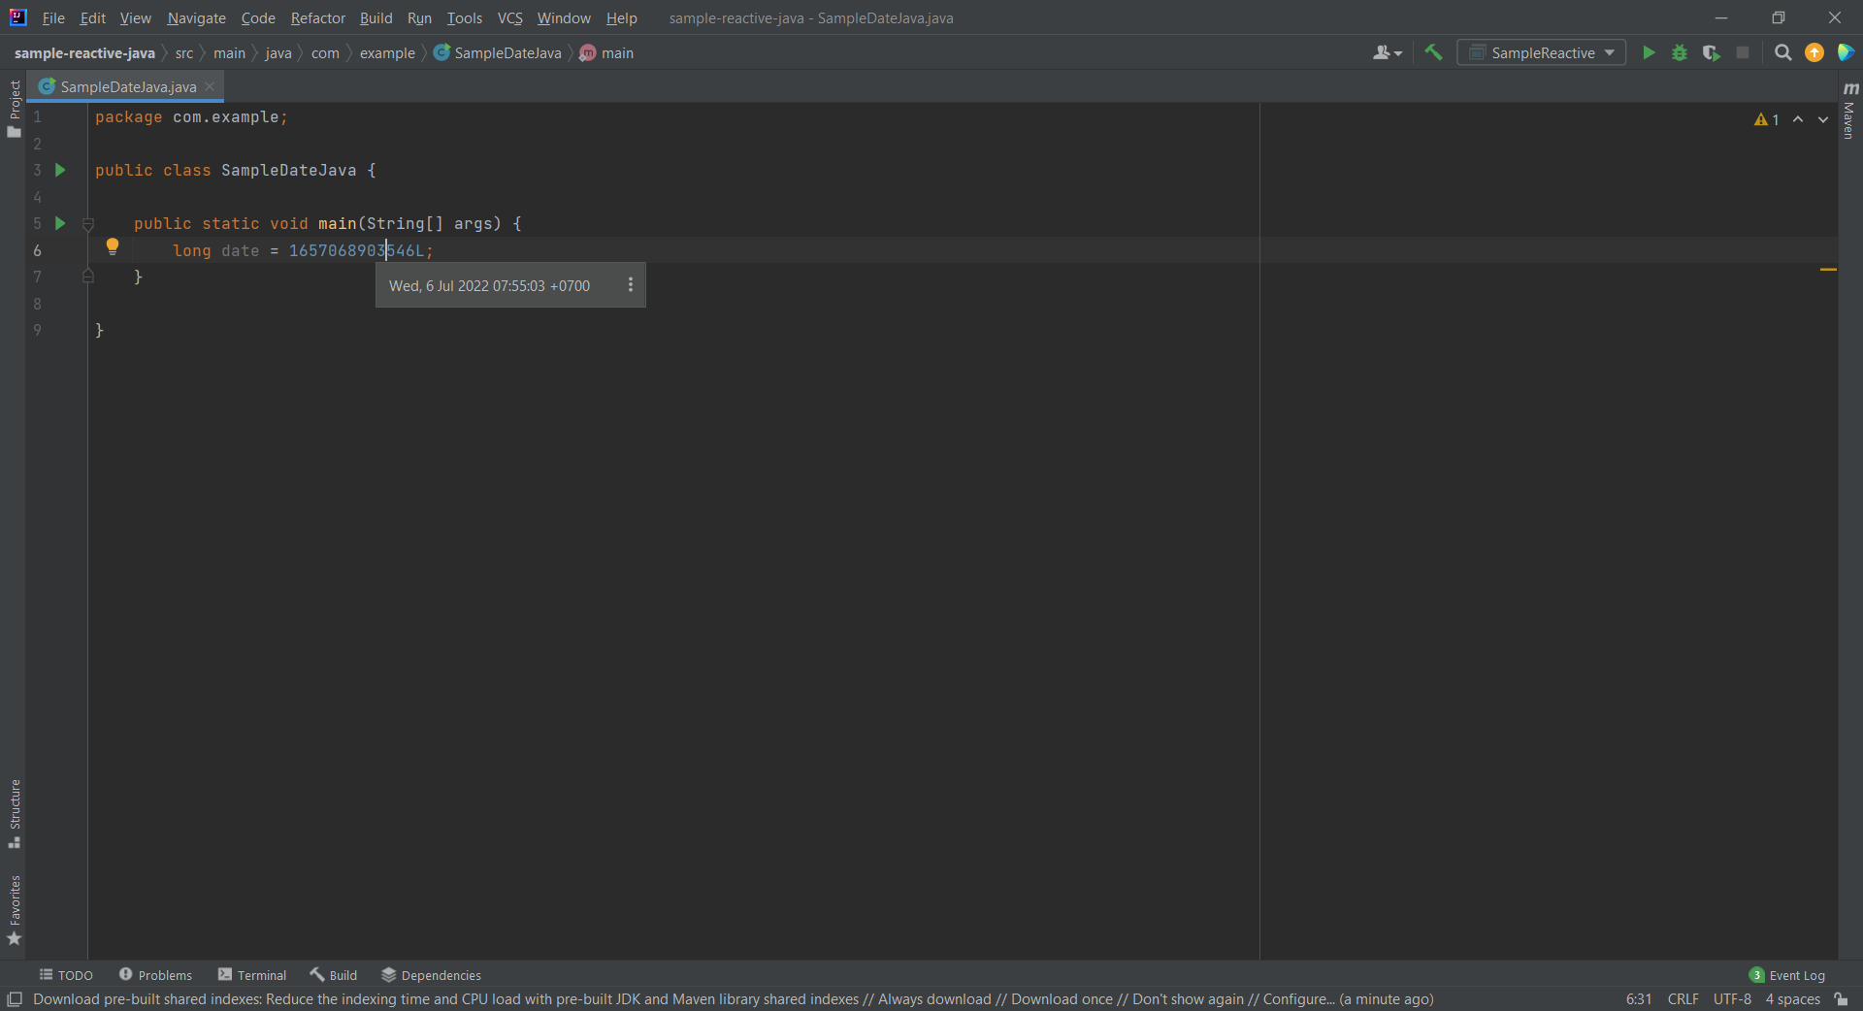Image resolution: width=1863 pixels, height=1011 pixels.
Task: Close the SampleDateJava.java tab
Action: click(x=210, y=86)
